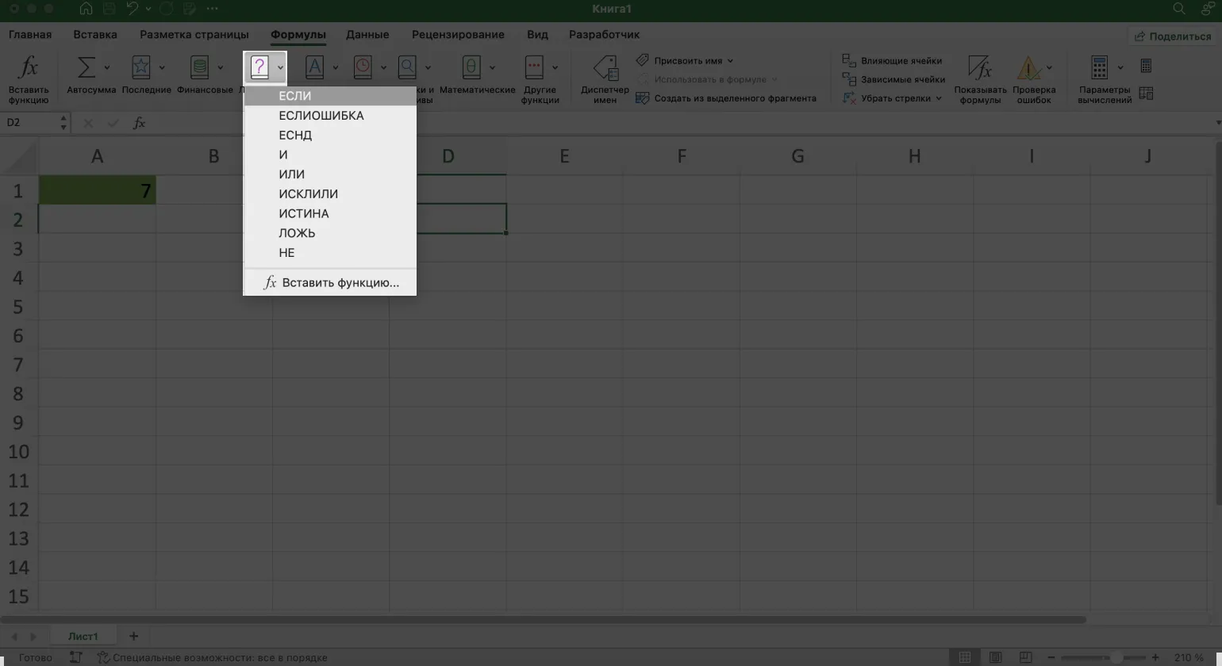1222x666 pixels.
Task: Click Создать из выделенного фрагмента
Action: pyautogui.click(x=735, y=99)
